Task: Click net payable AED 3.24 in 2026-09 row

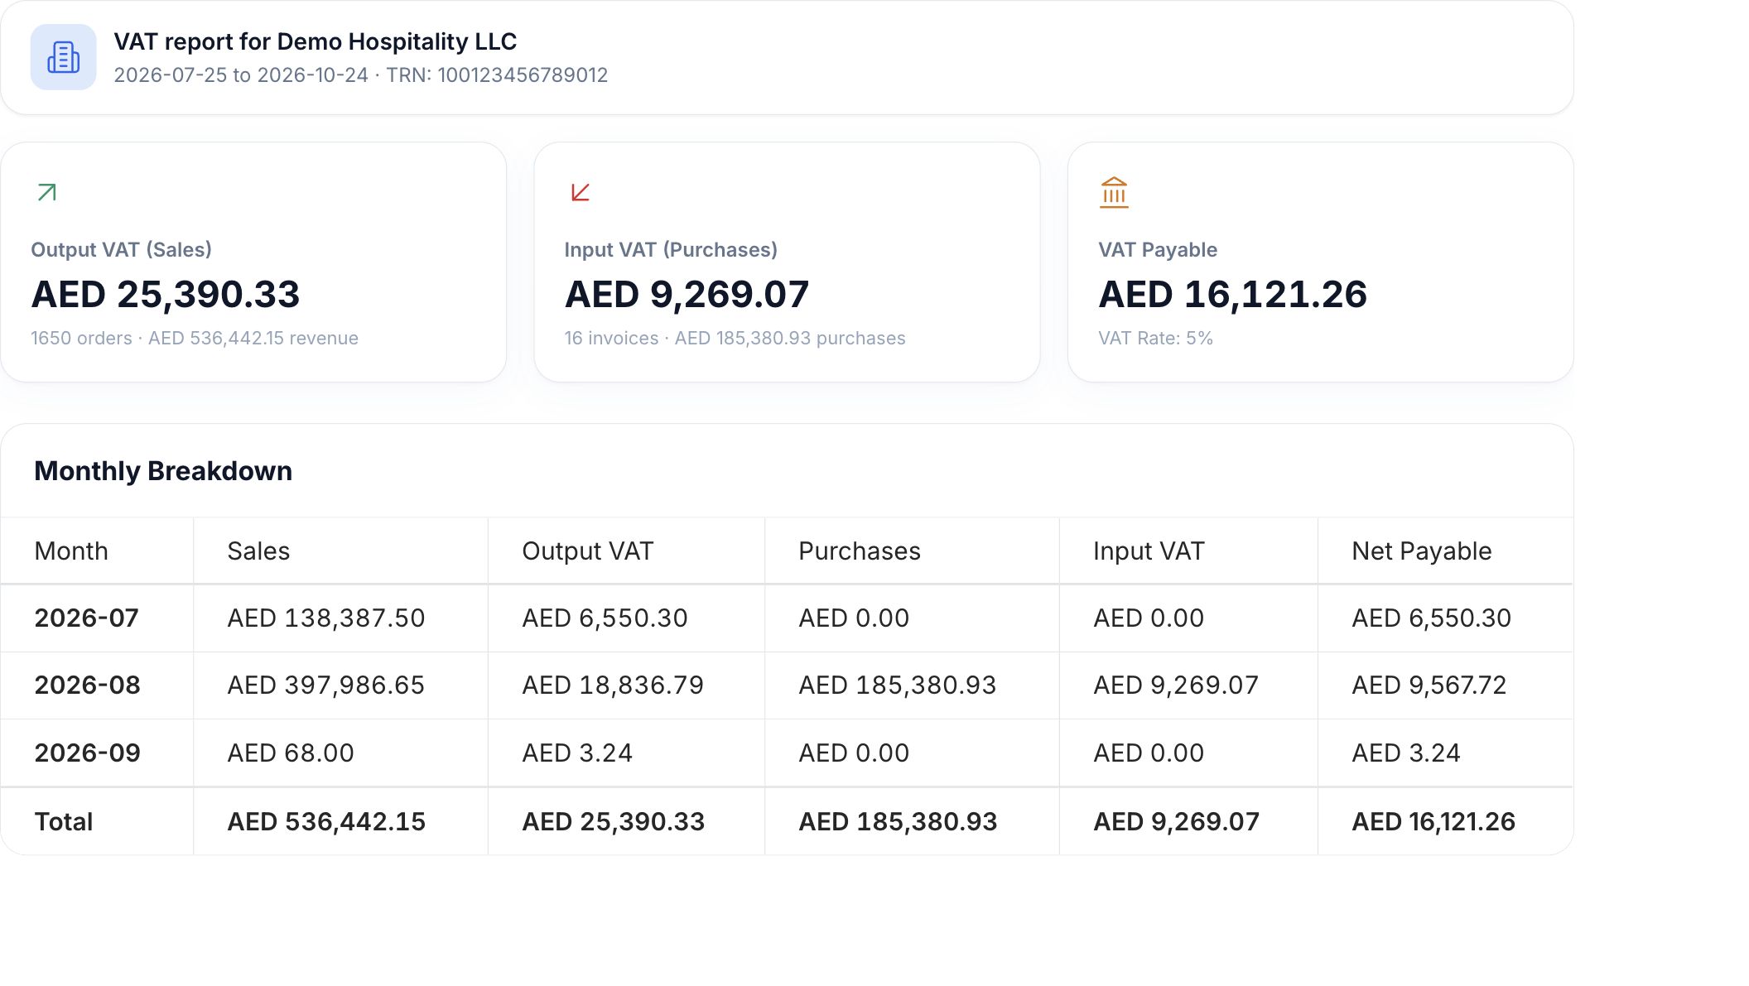Action: (1406, 753)
